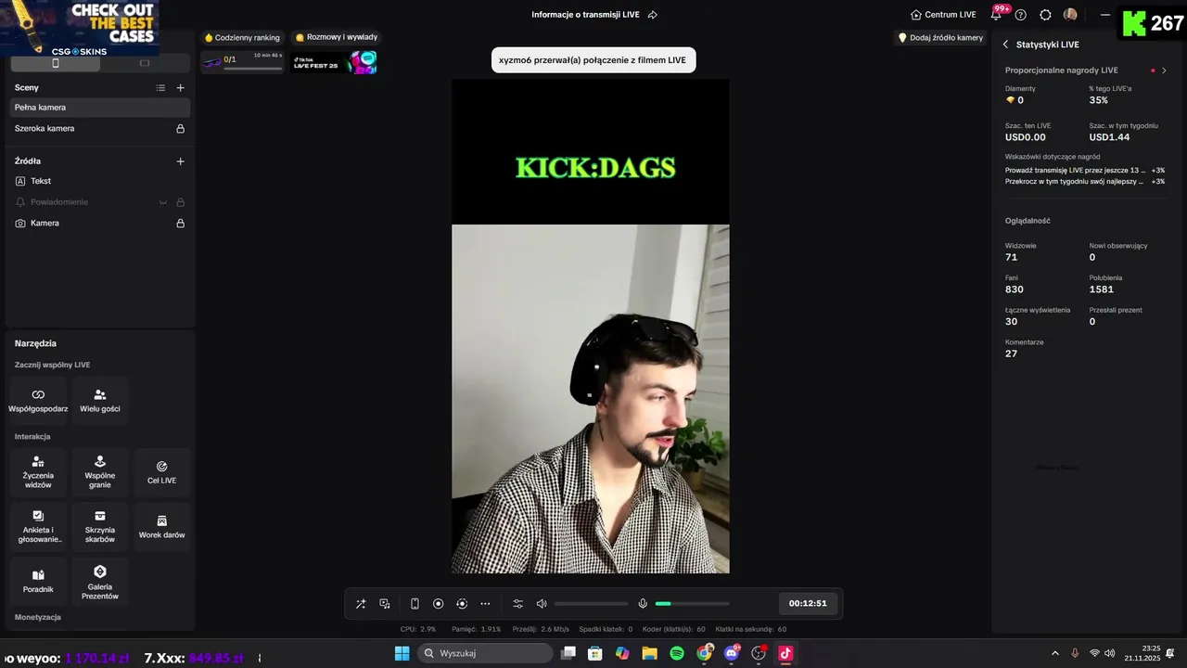
Task: Go back from Statystyki LIVE panel
Action: pyautogui.click(x=1005, y=45)
